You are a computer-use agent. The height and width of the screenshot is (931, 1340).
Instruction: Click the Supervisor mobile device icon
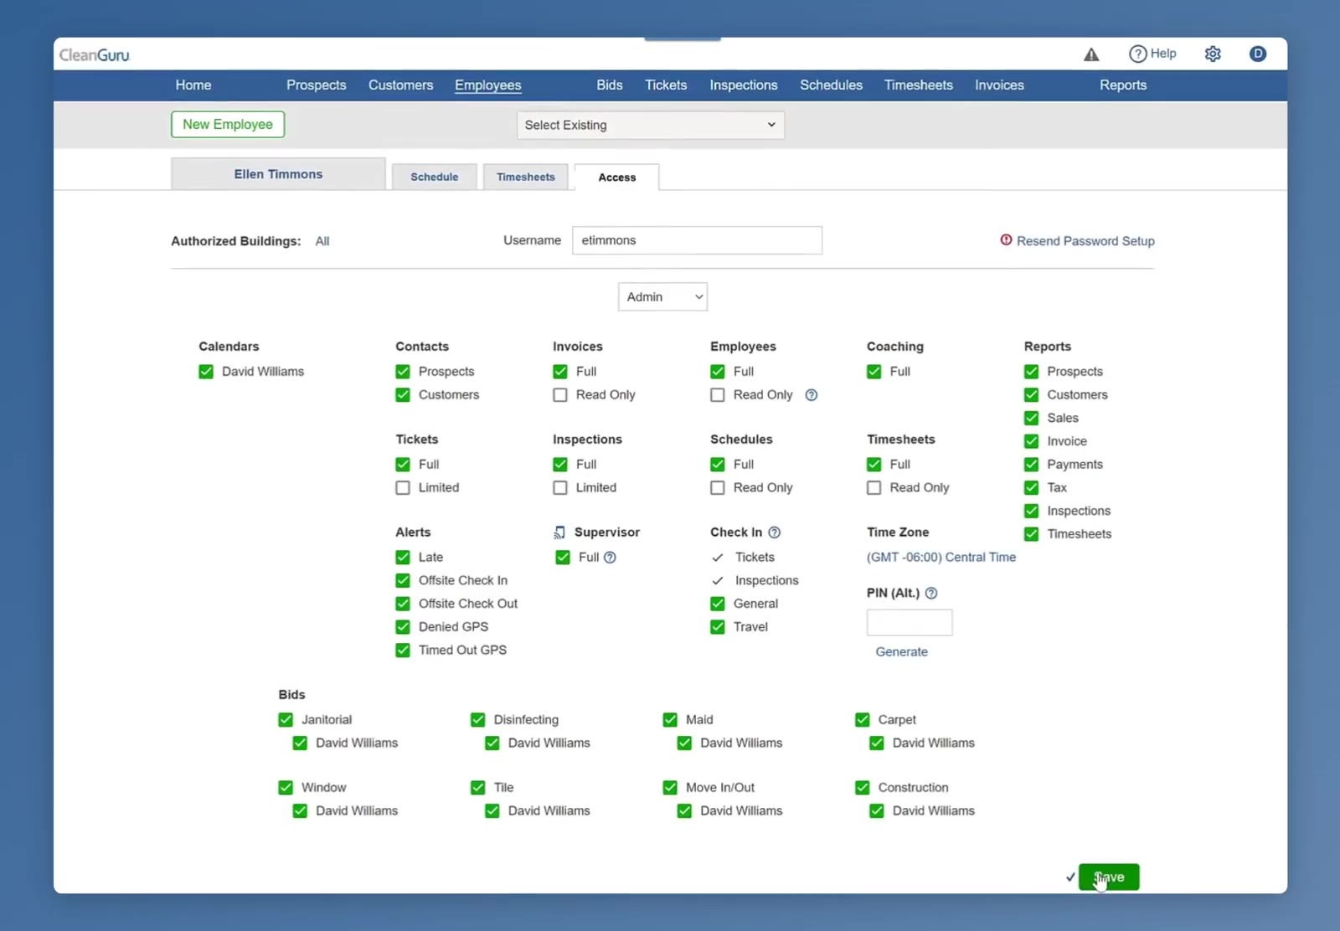559,532
